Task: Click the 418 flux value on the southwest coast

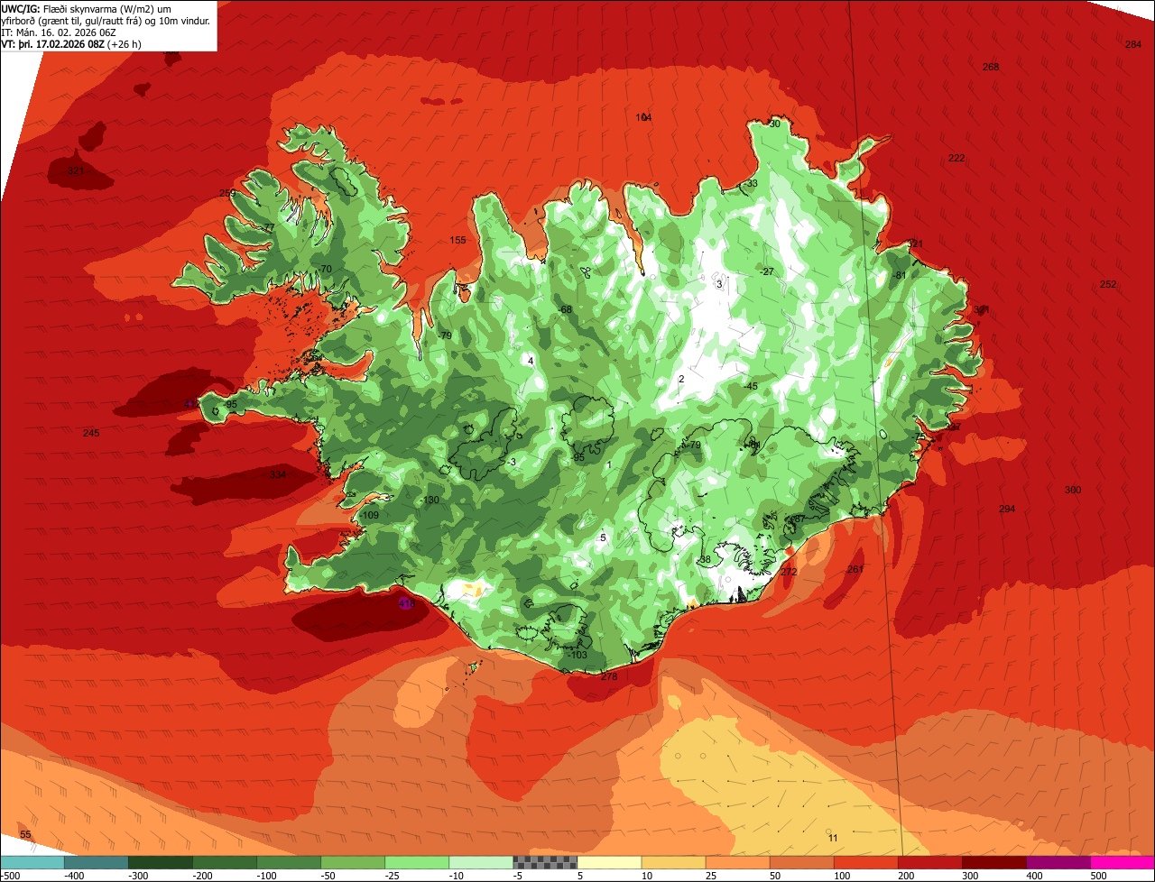Action: [x=406, y=603]
